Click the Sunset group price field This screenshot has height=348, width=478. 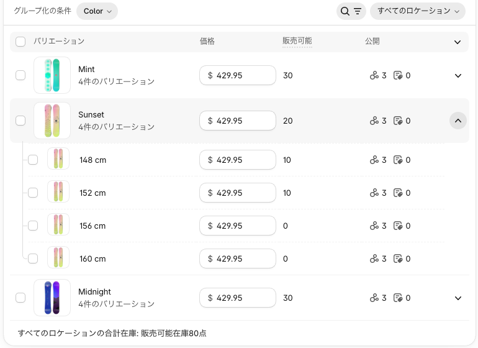238,121
